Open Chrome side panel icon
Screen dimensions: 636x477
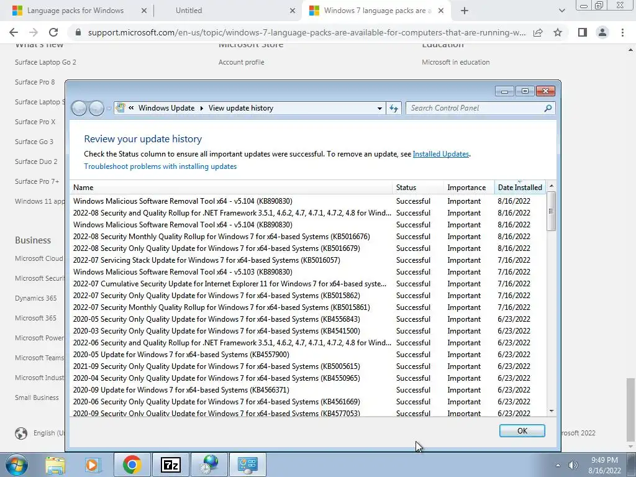pos(583,32)
